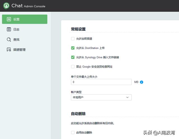This screenshot has width=179, height=139.
Task: Click the 自动删除 section heading
Action: pos(78,114)
